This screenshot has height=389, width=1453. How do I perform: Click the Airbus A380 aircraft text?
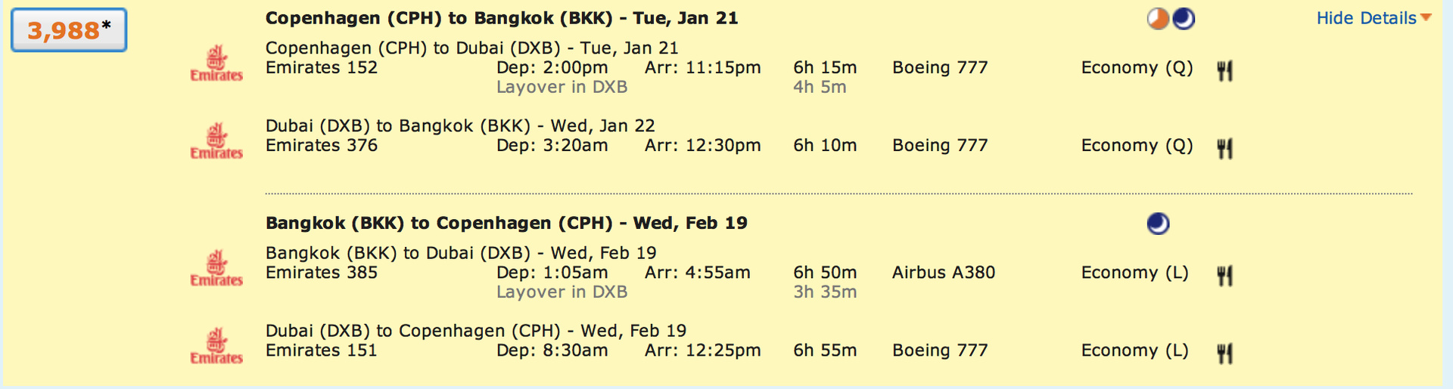944,273
